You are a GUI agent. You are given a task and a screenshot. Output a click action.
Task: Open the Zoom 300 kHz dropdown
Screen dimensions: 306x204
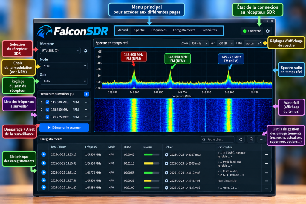[199, 43]
